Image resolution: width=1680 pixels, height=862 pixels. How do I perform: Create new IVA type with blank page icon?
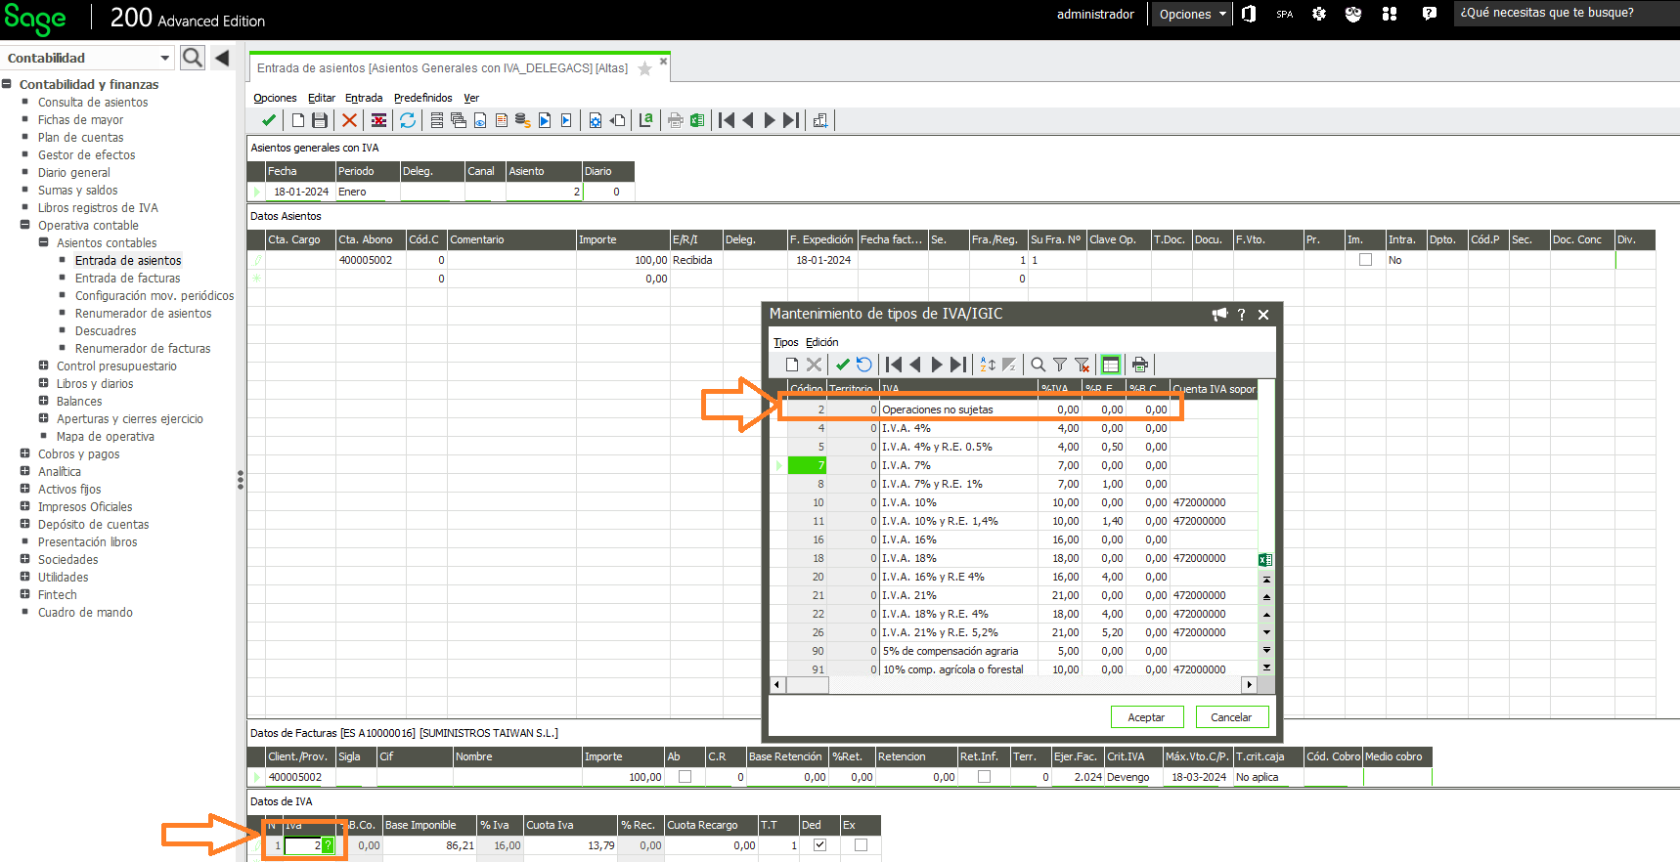(x=792, y=365)
